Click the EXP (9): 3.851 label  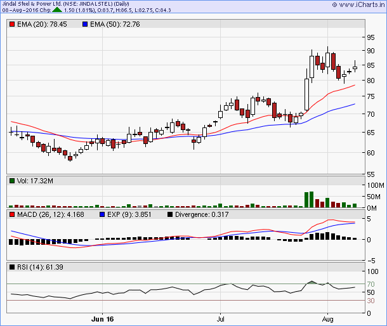[129, 214]
